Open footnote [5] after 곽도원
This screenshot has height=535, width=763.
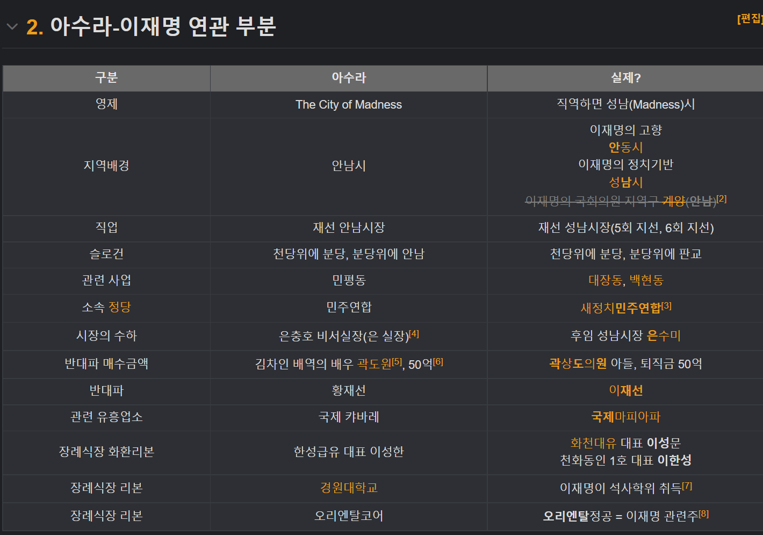click(397, 361)
